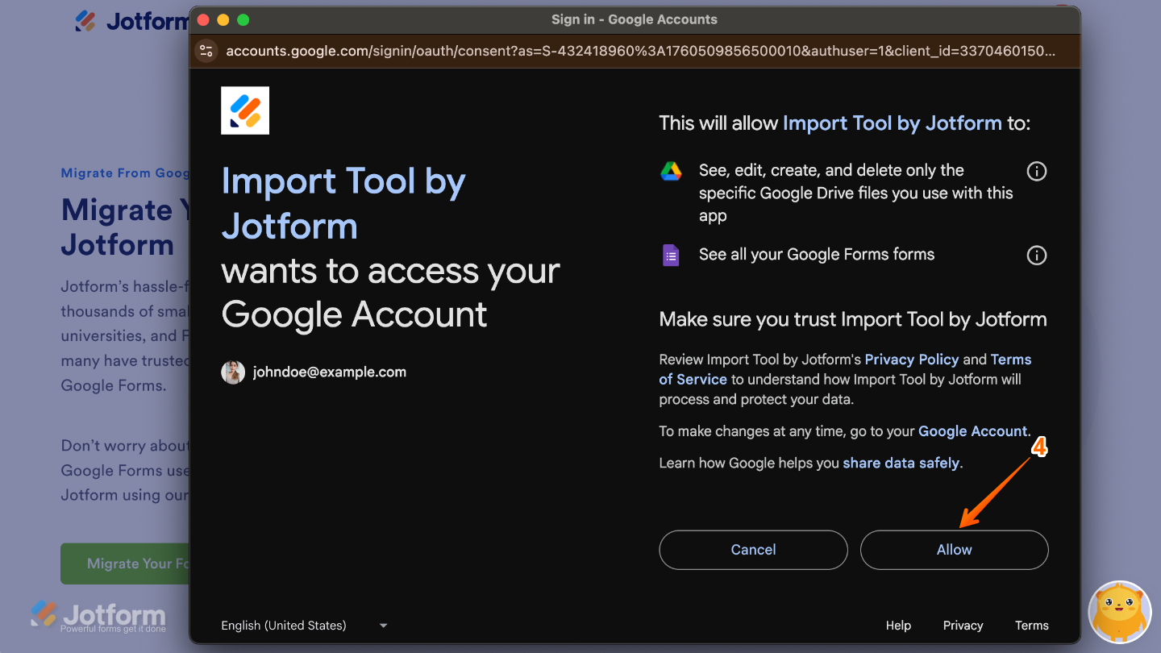Click the Allow button
Image resolution: width=1161 pixels, height=653 pixels.
[x=954, y=550]
